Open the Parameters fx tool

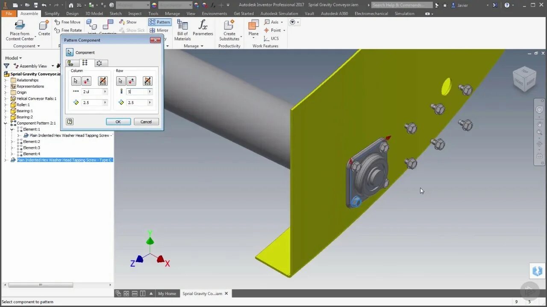coord(203,28)
